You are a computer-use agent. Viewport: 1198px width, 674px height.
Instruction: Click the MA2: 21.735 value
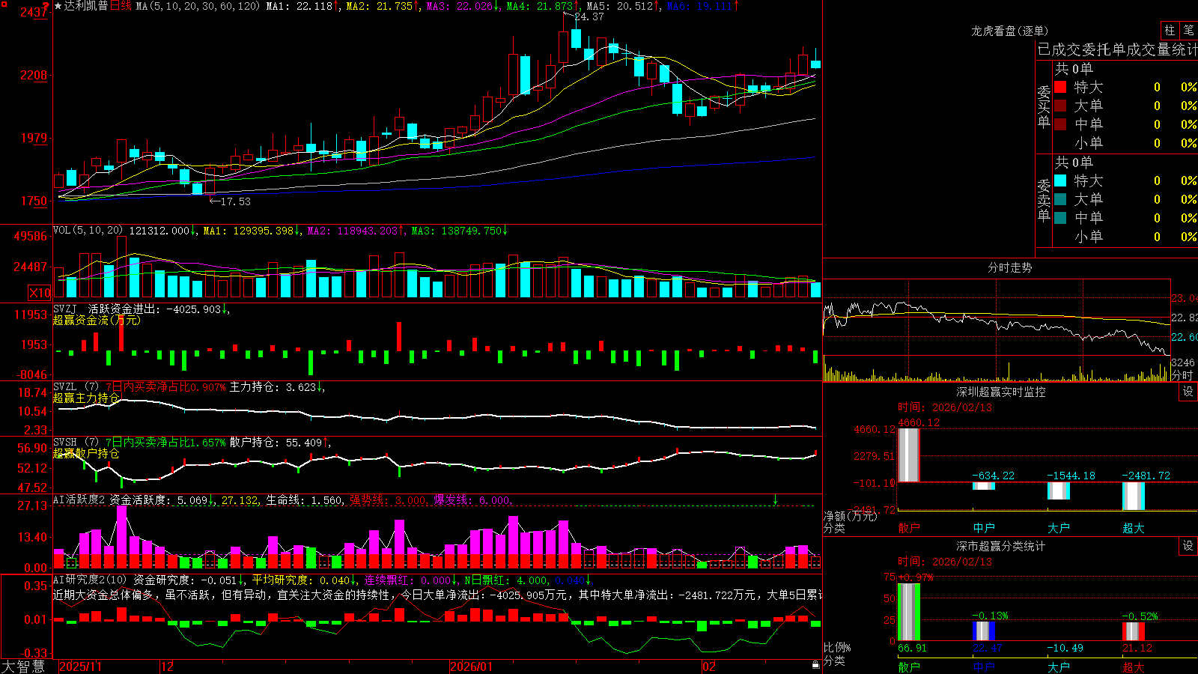pos(380,6)
